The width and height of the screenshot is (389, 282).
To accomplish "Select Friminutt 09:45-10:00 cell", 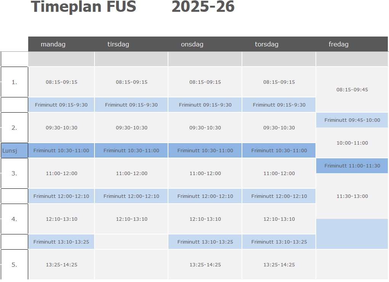I will tap(352, 120).
